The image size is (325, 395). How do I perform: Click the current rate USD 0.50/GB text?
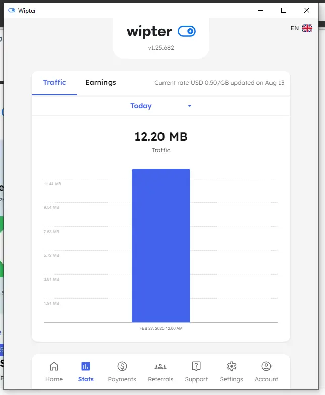(x=219, y=83)
